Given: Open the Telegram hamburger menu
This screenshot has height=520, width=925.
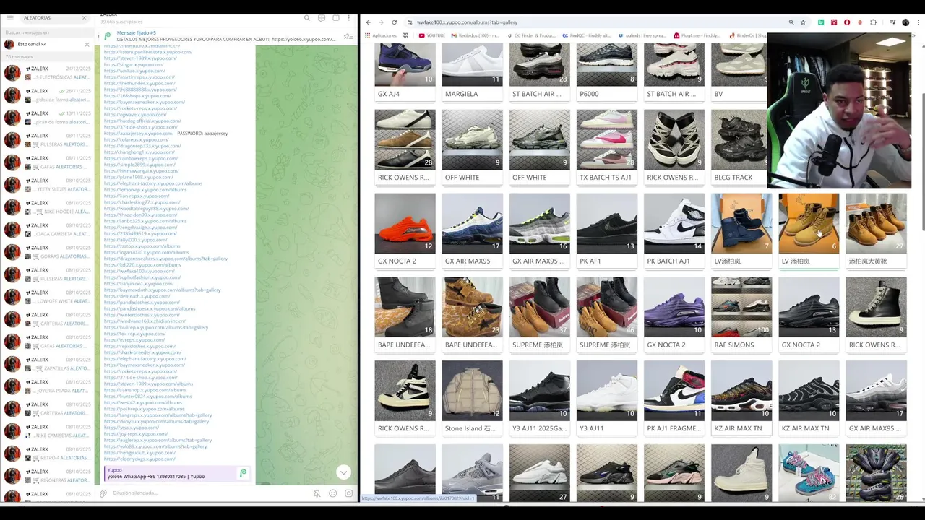Looking at the screenshot, I should pyautogui.click(x=9, y=18).
